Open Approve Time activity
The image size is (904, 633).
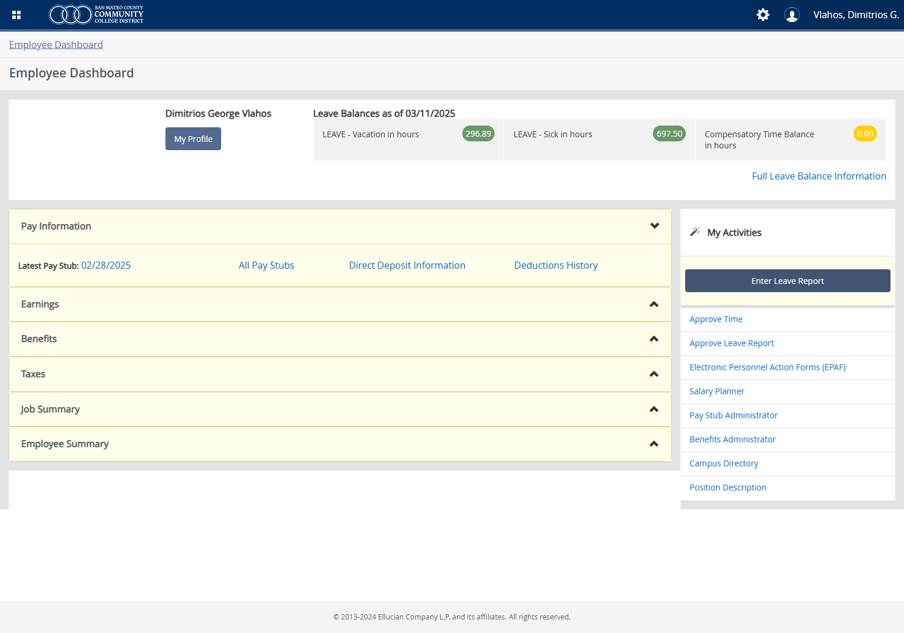[716, 319]
